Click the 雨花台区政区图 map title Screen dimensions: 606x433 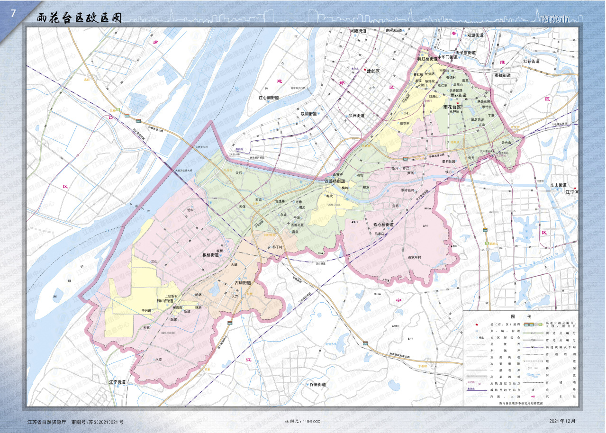(x=79, y=18)
